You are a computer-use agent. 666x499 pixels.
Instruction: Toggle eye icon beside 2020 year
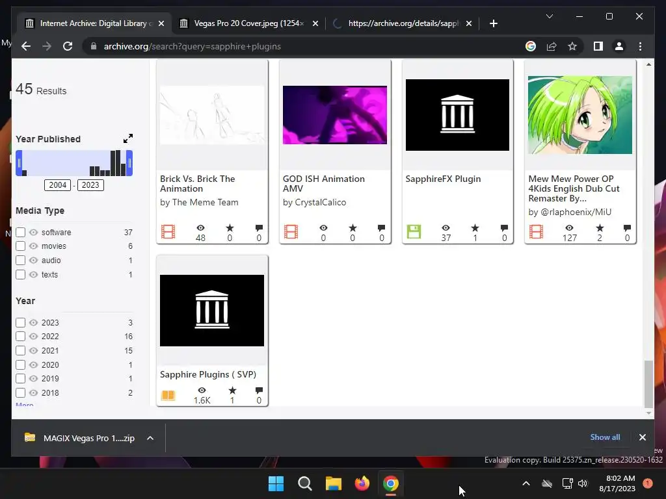click(34, 365)
